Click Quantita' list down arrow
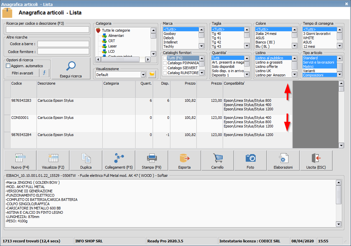Screen dimensions: 351x246 click(247, 74)
